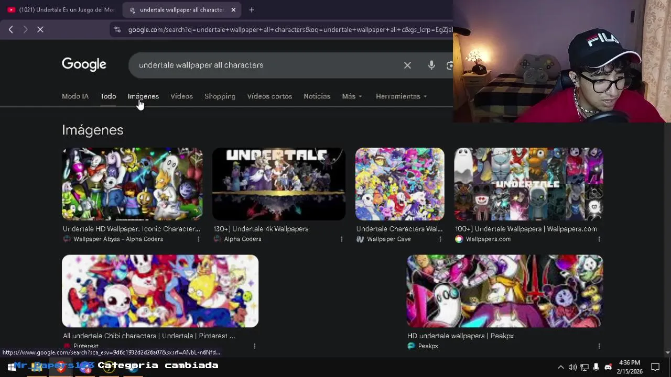Viewport: 671px width, 377px height.
Task: Click the Wallpaper Cave site favicon
Action: click(360, 239)
